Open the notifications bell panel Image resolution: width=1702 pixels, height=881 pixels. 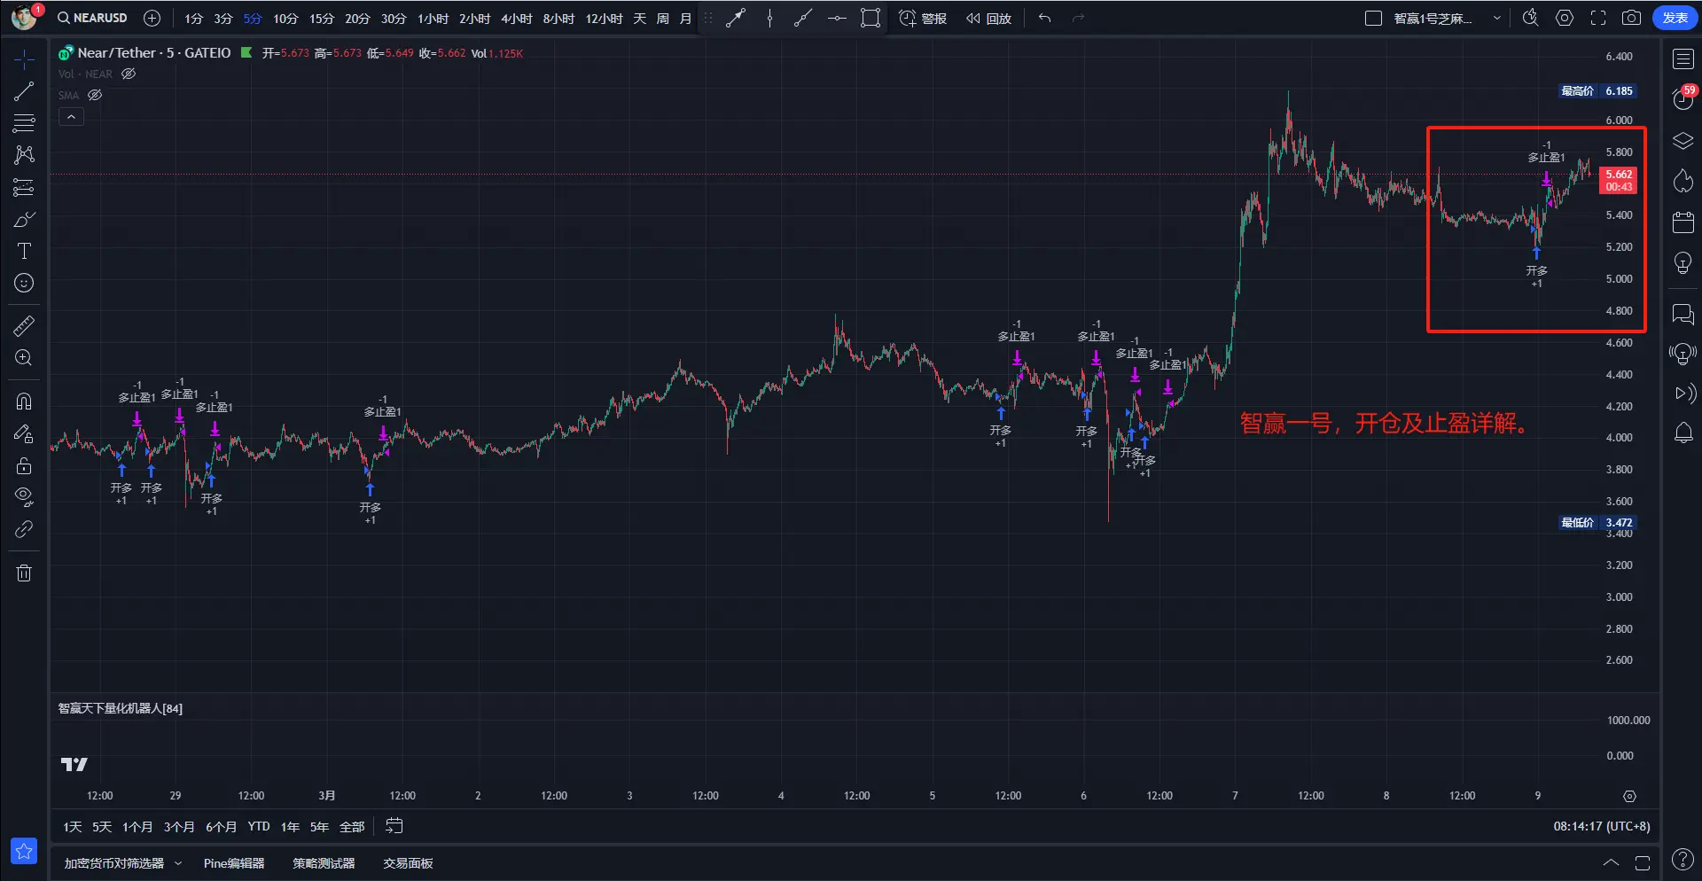(x=1682, y=433)
